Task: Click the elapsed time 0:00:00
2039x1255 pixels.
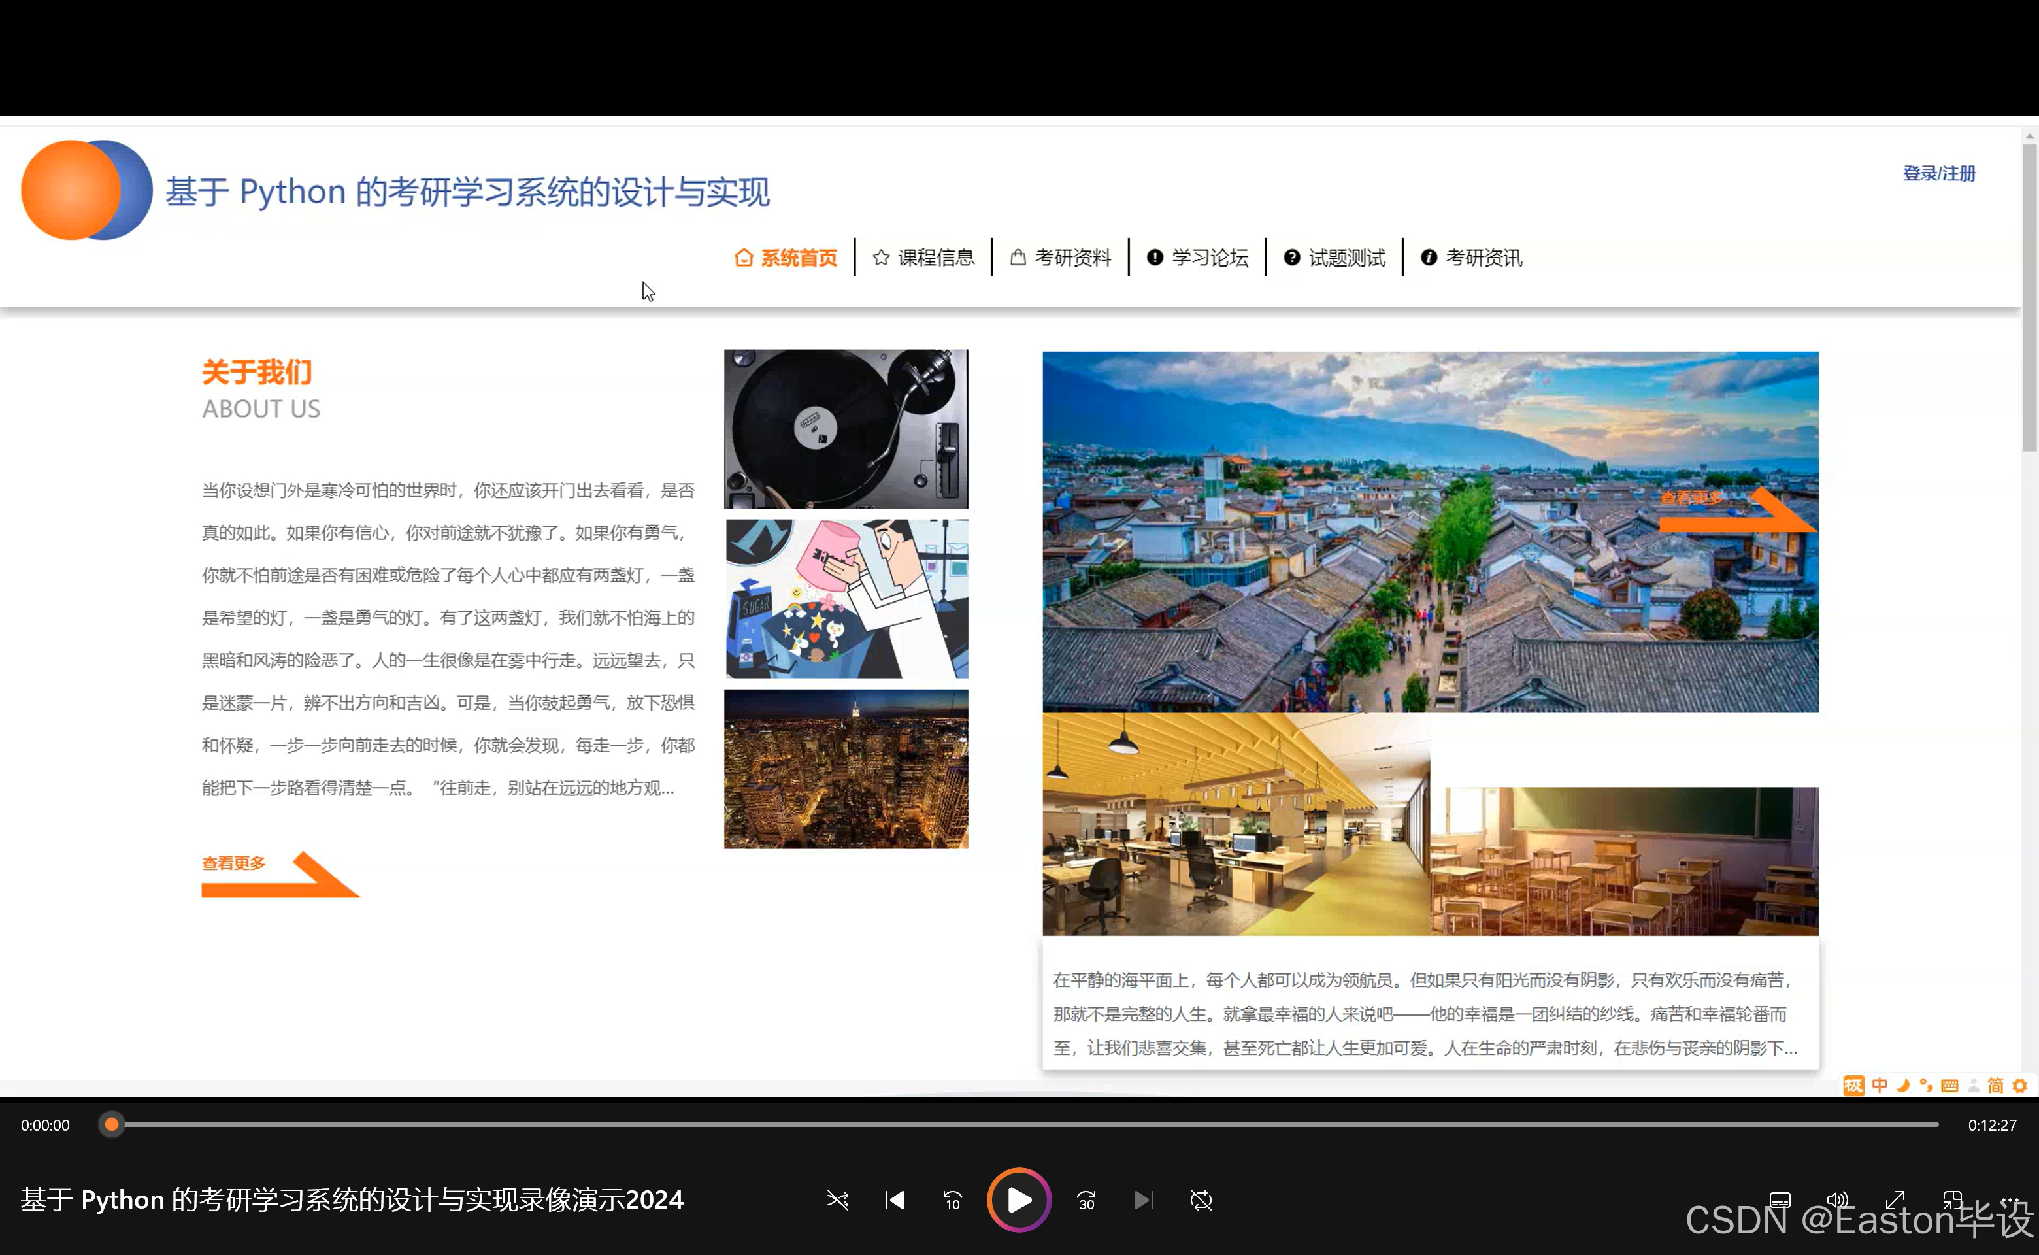Action: click(45, 1126)
